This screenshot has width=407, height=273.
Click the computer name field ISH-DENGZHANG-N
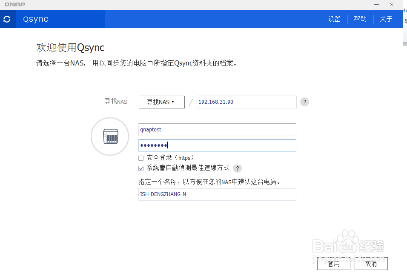[217, 194]
